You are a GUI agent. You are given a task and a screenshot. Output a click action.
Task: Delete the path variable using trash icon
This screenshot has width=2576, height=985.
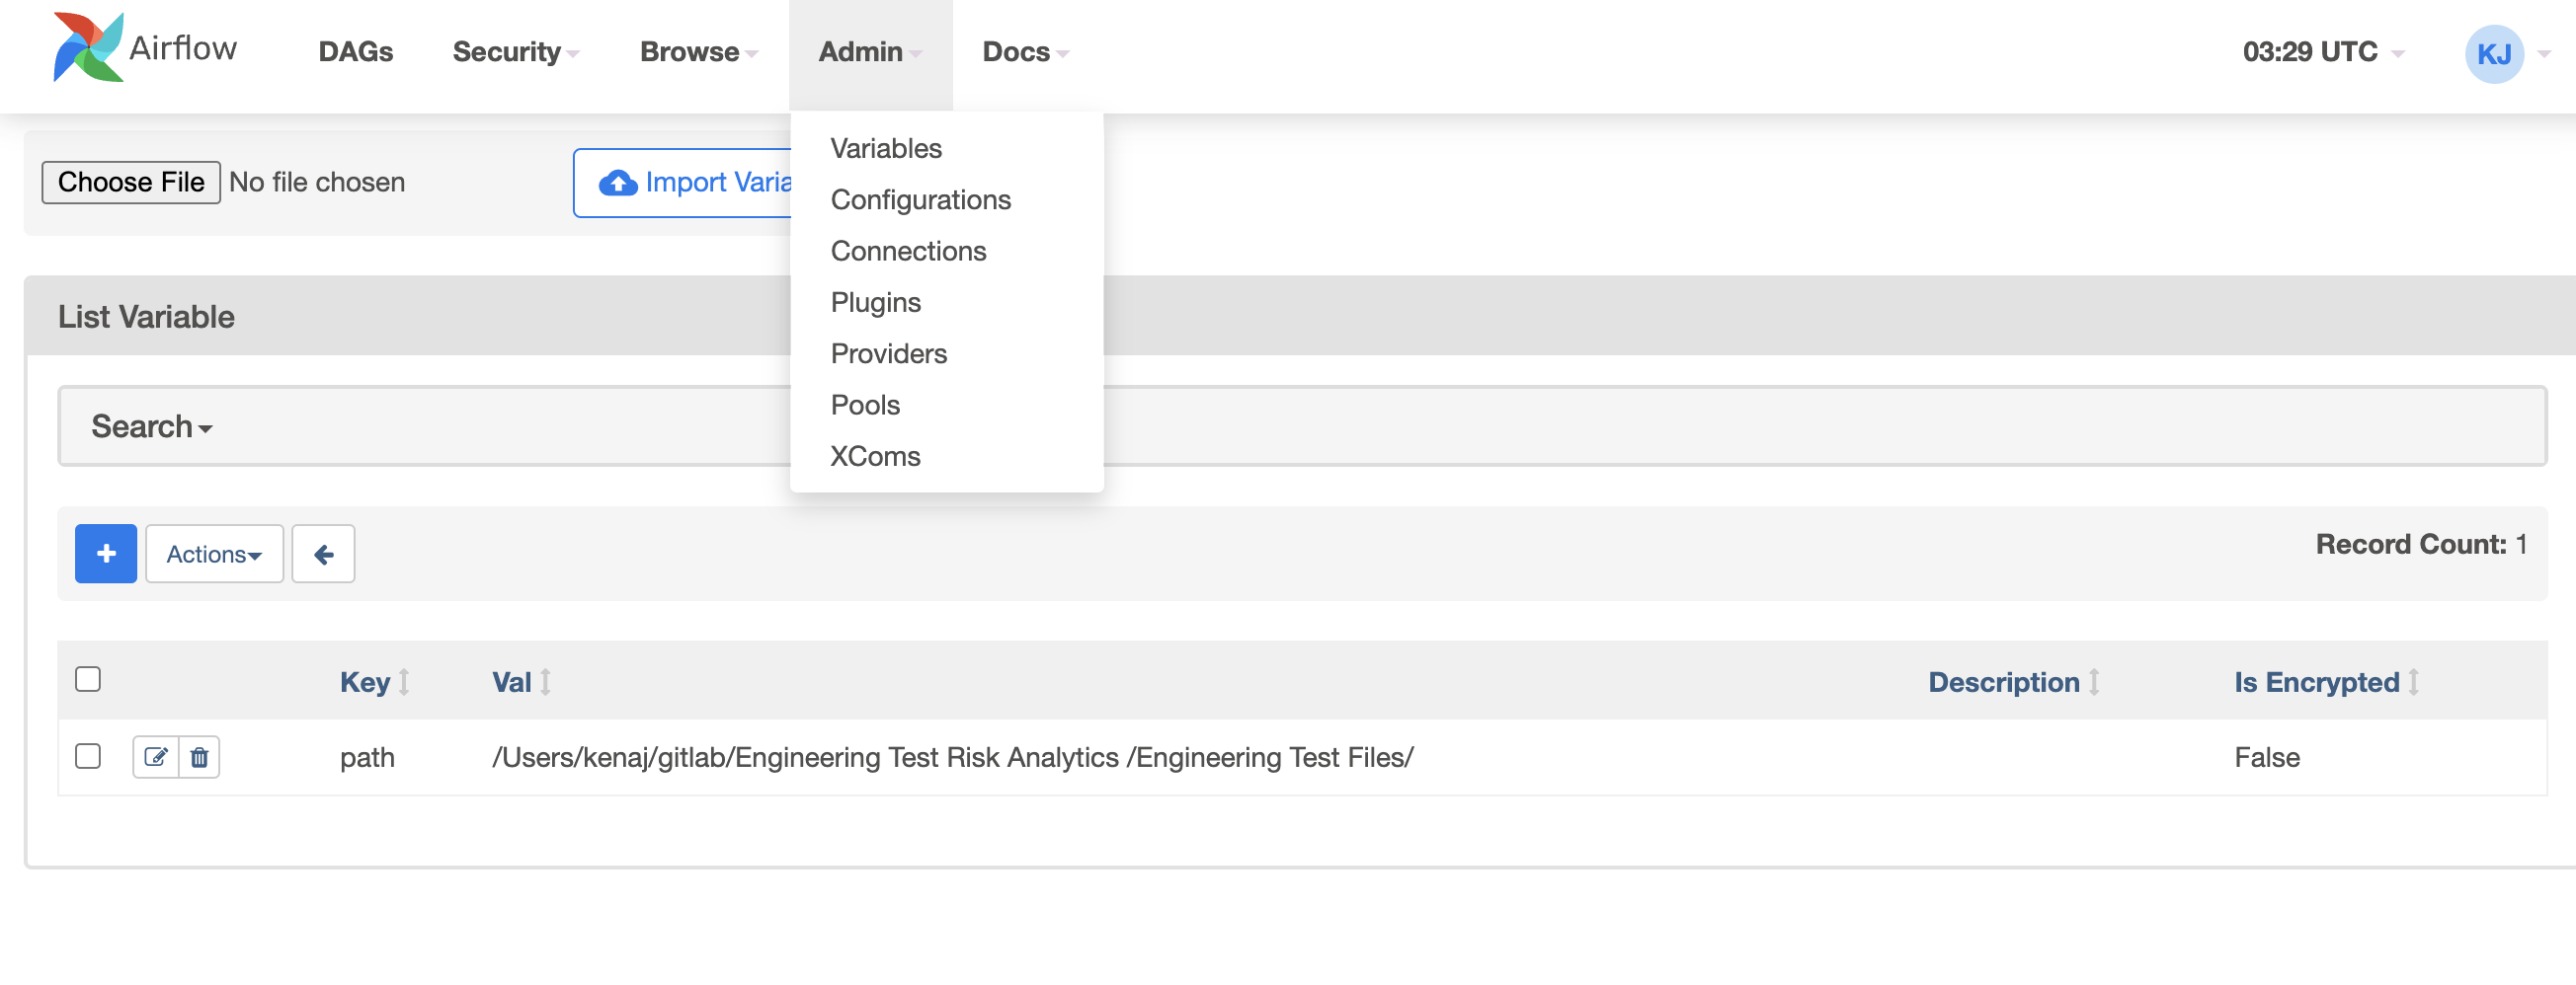pos(199,757)
